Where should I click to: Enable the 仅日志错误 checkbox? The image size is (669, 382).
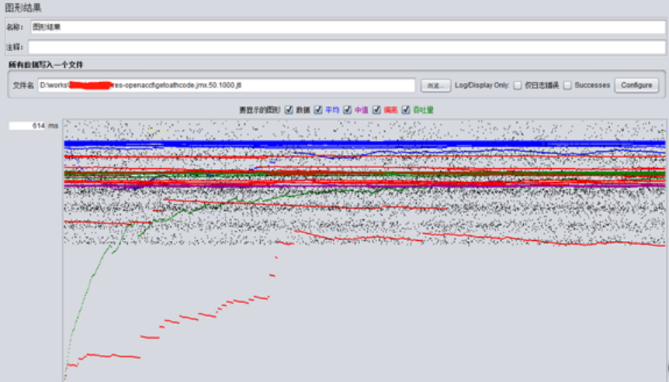point(518,85)
